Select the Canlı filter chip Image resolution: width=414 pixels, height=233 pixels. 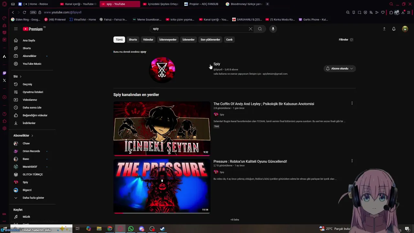tap(229, 39)
